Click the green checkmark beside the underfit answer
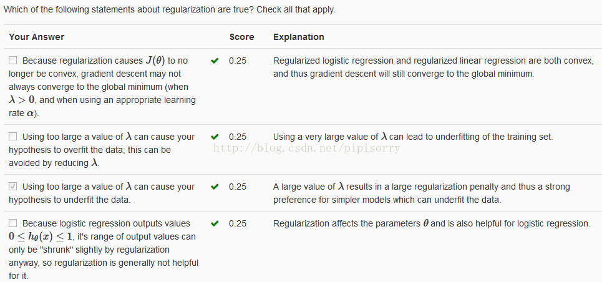The image size is (602, 282). click(215, 187)
